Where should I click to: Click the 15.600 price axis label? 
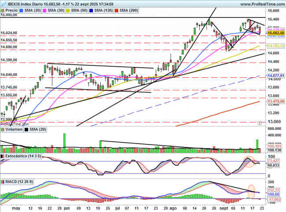[273, 11]
